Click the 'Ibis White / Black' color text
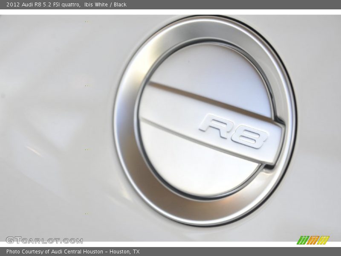The image size is (341, 256). (x=105, y=5)
